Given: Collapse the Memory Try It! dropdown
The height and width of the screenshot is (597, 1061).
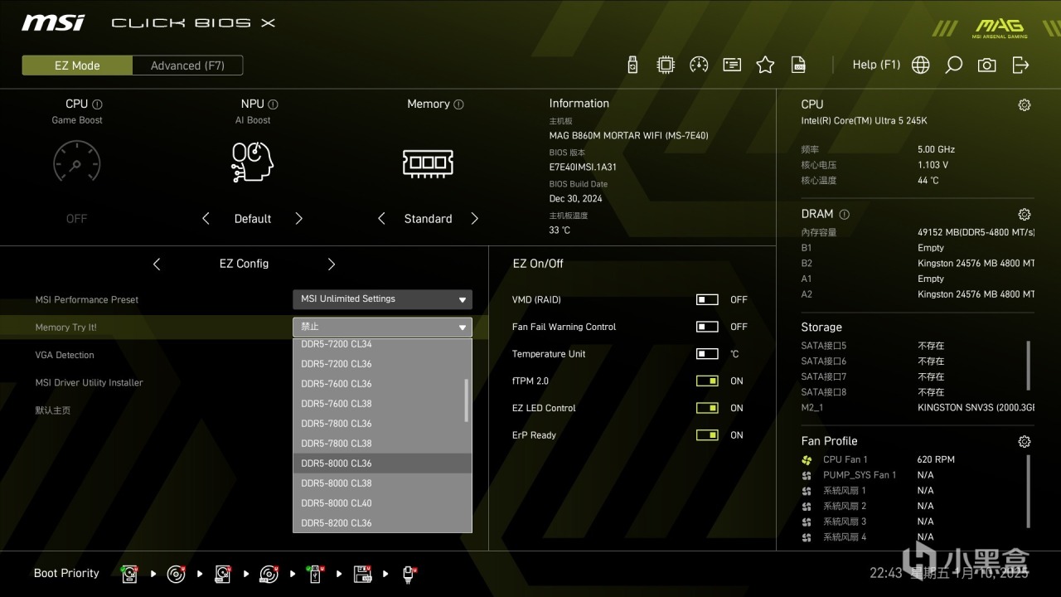Looking at the screenshot, I should point(382,328).
